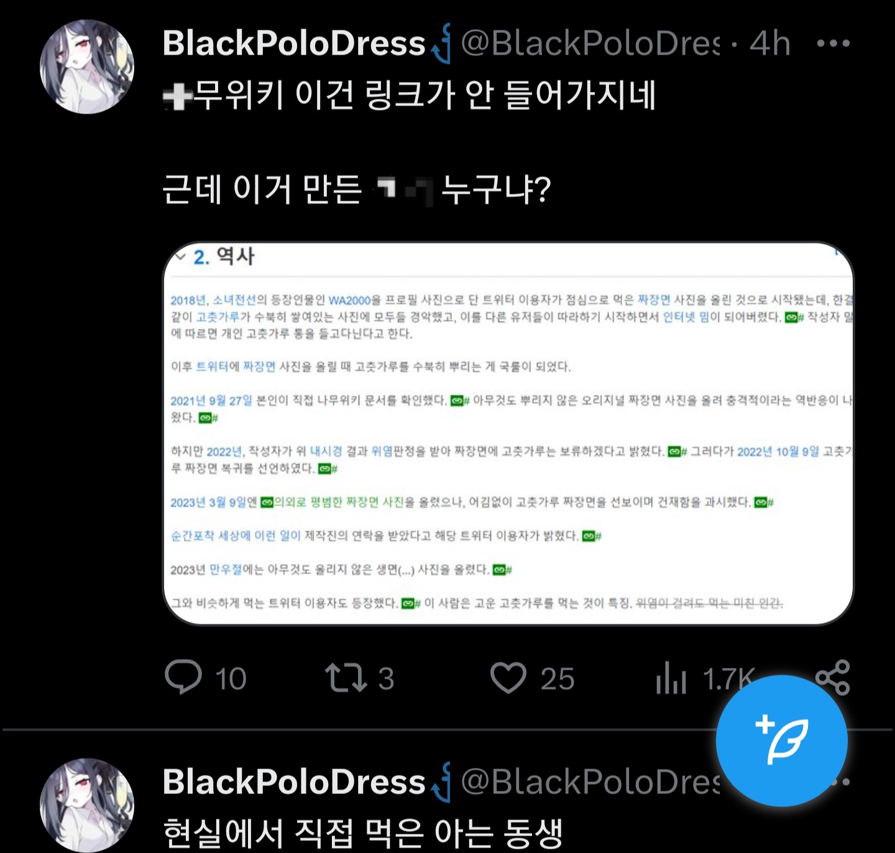Click the 3 retweets count
This screenshot has width=895, height=853.
386,678
